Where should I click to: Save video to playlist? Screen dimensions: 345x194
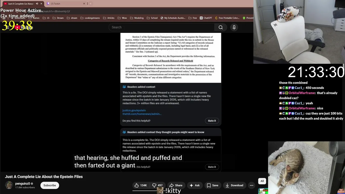coord(212,185)
